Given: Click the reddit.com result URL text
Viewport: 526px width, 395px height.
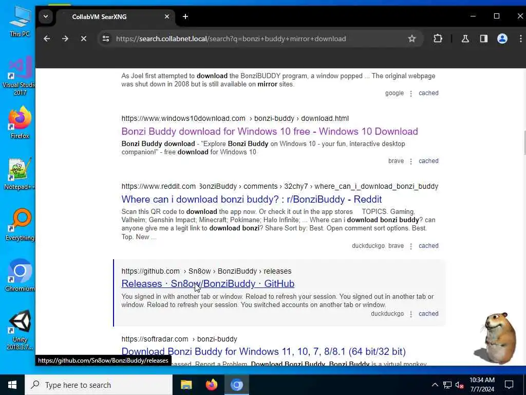Looking at the screenshot, I should (x=280, y=186).
